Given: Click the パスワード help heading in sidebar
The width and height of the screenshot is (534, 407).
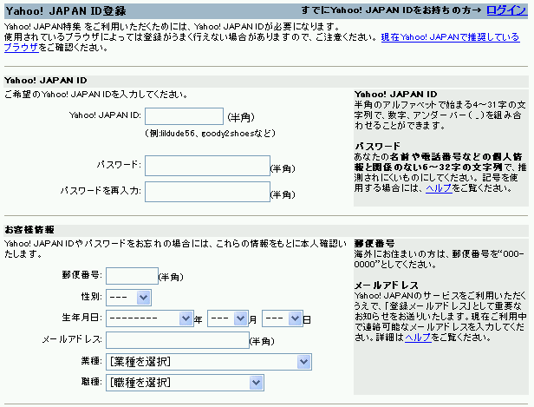Looking at the screenshot, I should click(377, 147).
